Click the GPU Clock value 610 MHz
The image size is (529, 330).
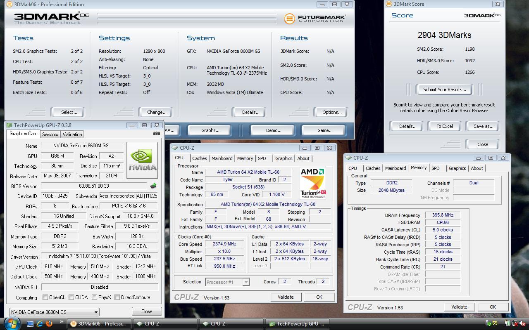[54, 266]
